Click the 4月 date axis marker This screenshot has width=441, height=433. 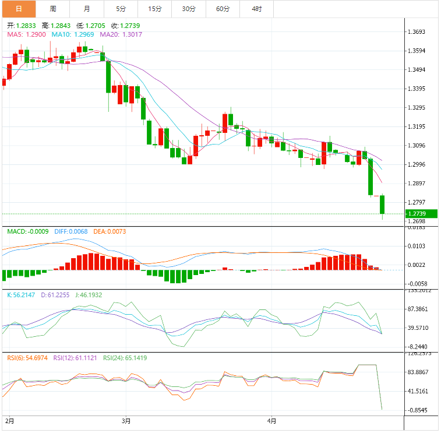tap(271, 421)
